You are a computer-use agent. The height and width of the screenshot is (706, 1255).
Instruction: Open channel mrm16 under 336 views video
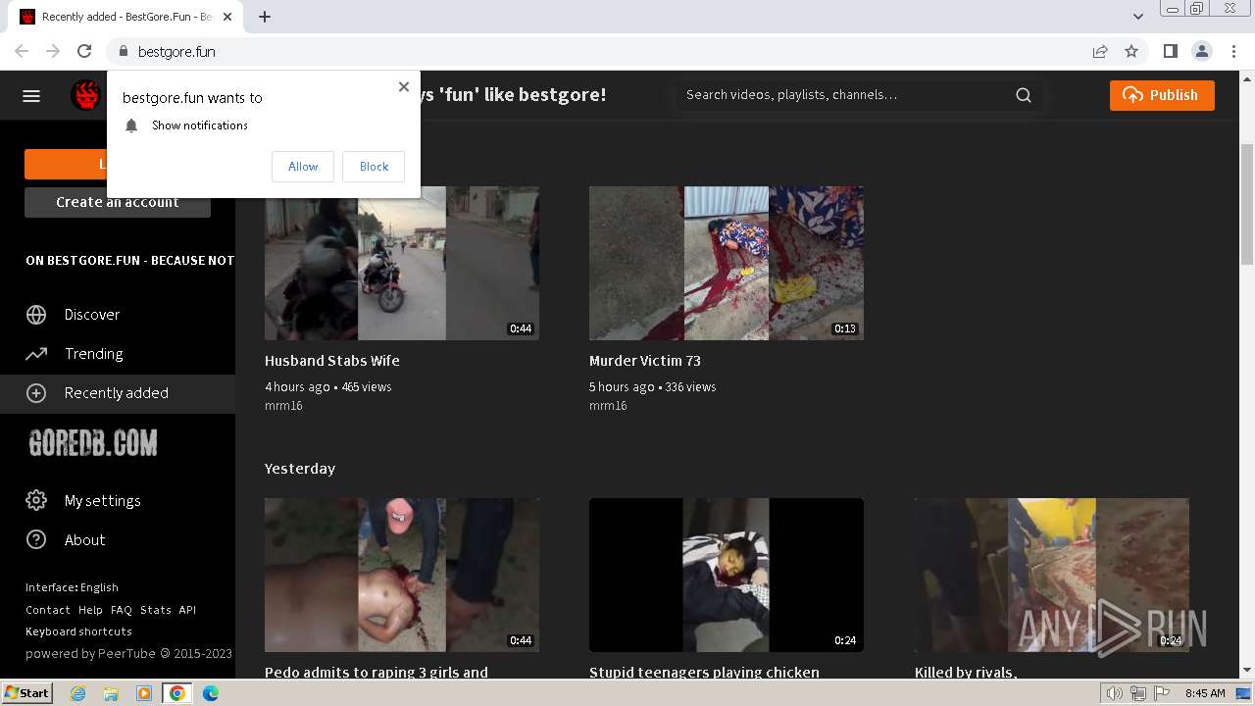pyautogui.click(x=608, y=406)
